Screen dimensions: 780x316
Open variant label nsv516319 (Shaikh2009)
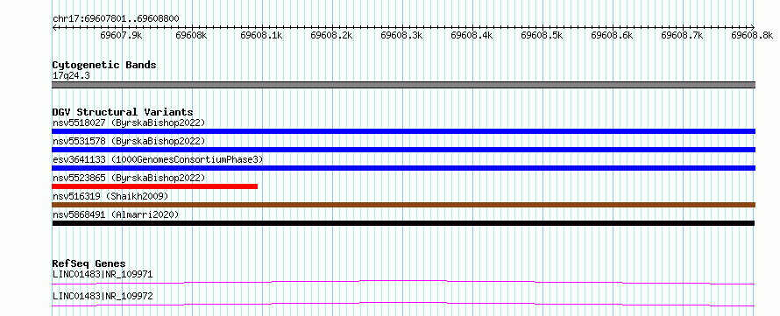110,196
